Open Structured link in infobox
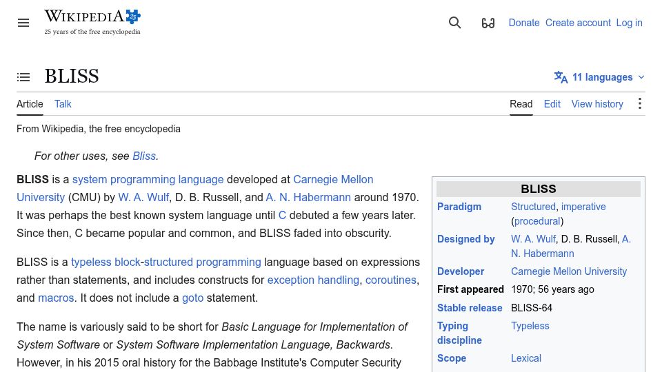 coord(533,207)
